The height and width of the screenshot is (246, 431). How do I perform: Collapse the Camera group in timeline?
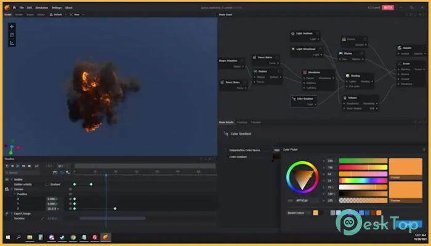12,189
